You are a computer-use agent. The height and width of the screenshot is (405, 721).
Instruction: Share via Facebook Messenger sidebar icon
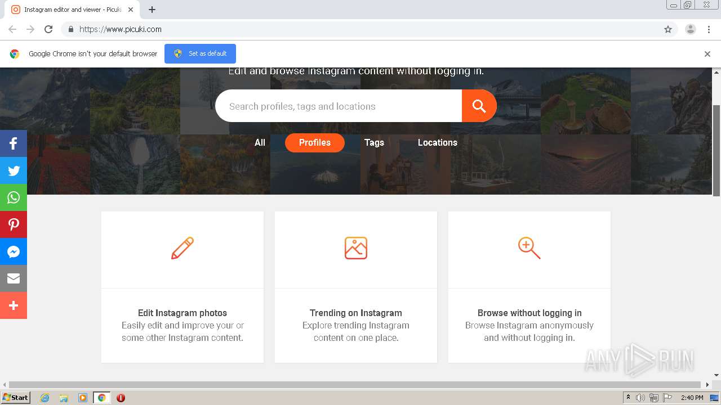(14, 251)
